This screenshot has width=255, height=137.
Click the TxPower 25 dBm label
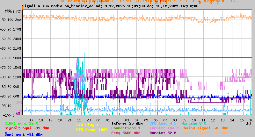coord(127,123)
